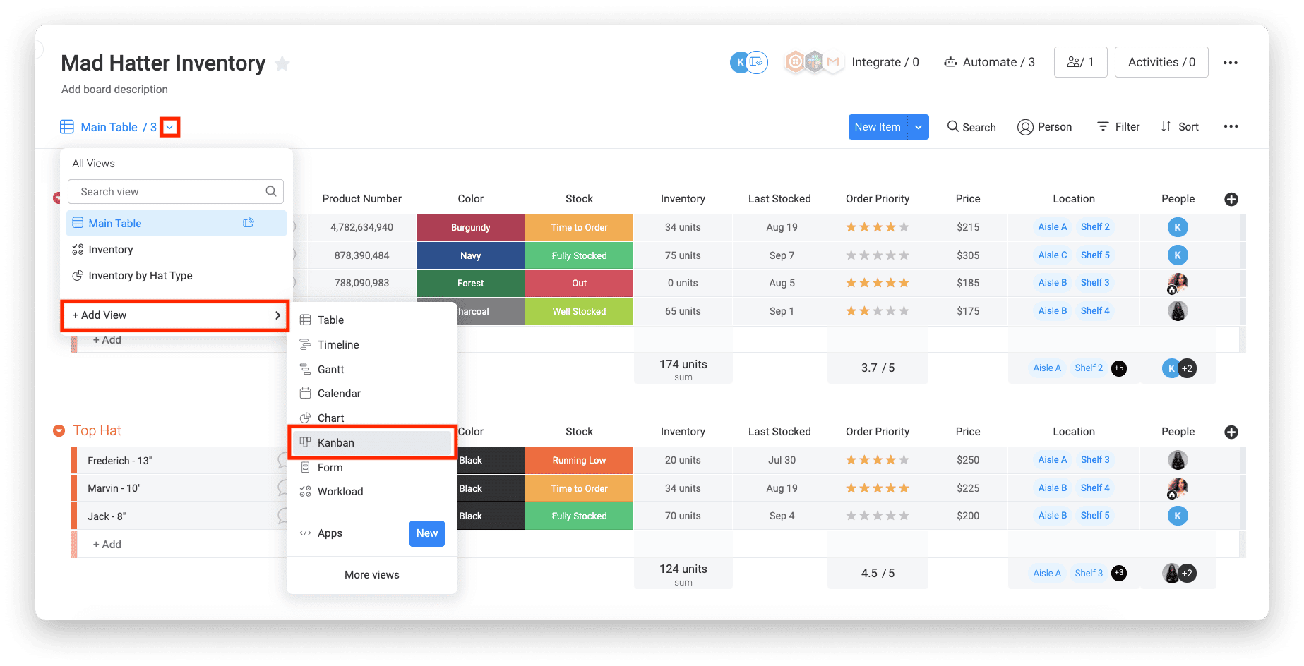Image resolution: width=1304 pixels, height=666 pixels.
Task: Set order priority stars for Jack - 8"
Action: click(877, 516)
